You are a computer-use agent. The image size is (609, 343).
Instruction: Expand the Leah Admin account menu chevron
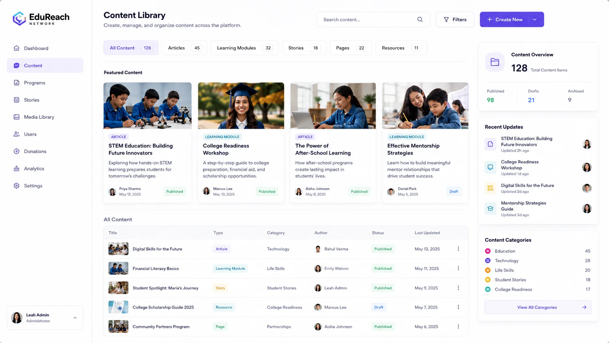75,318
